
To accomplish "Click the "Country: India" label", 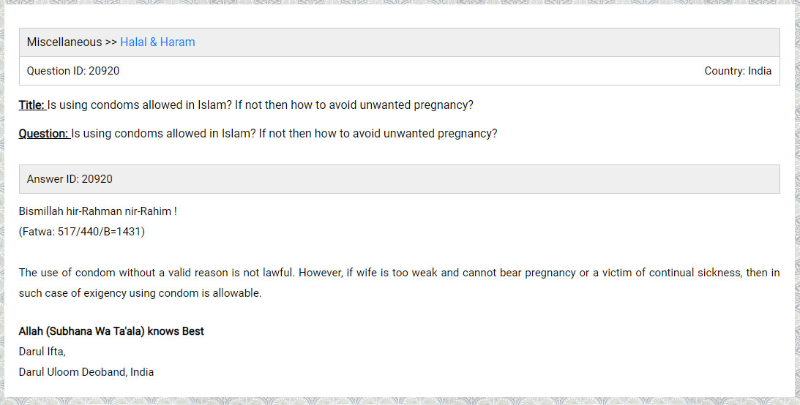I will 738,71.
